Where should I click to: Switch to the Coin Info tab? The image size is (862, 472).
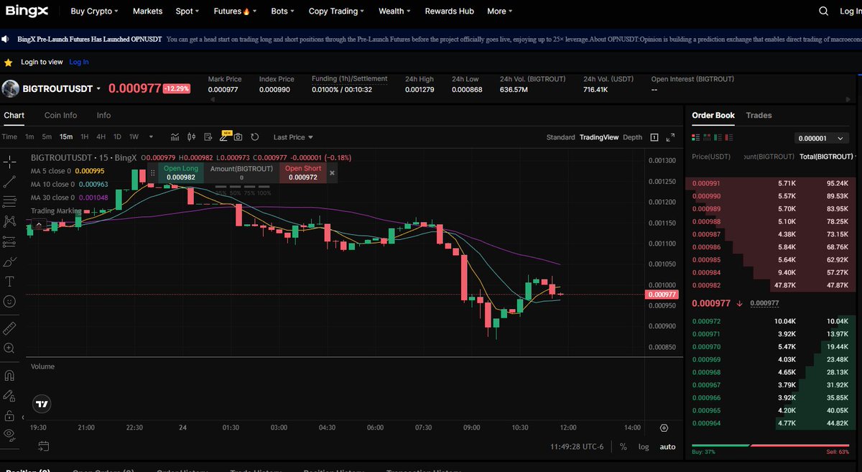pyautogui.click(x=60, y=115)
